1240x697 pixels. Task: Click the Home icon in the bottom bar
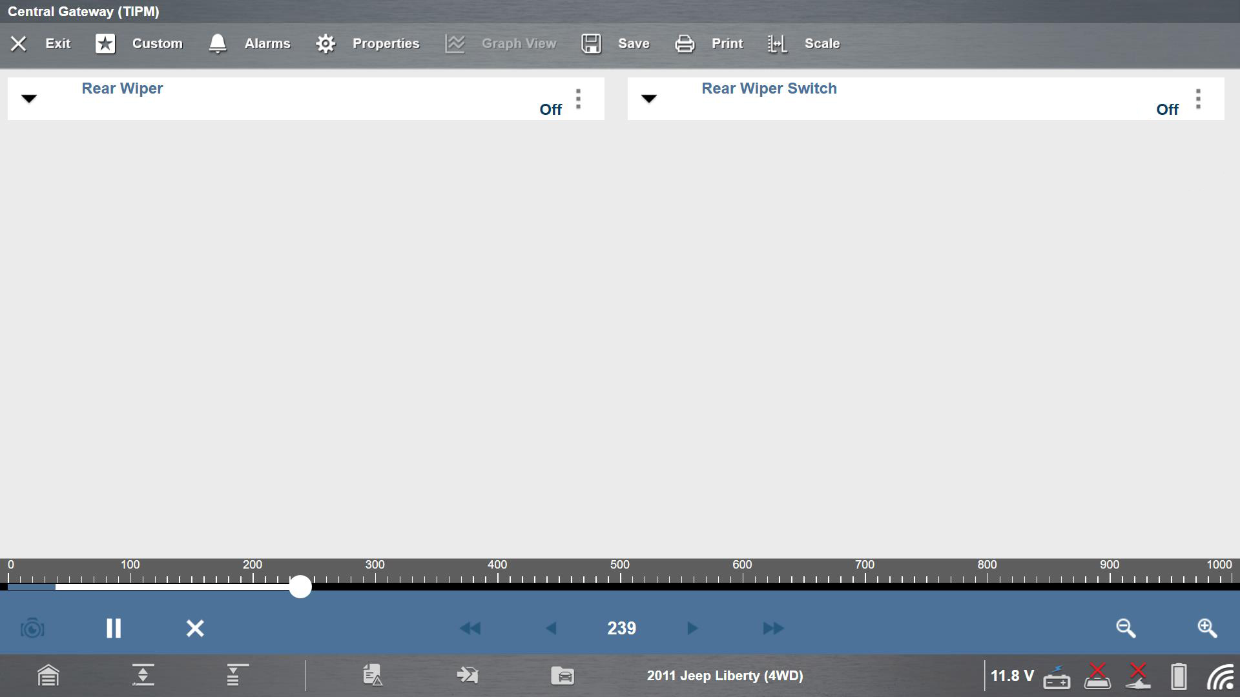[48, 676]
